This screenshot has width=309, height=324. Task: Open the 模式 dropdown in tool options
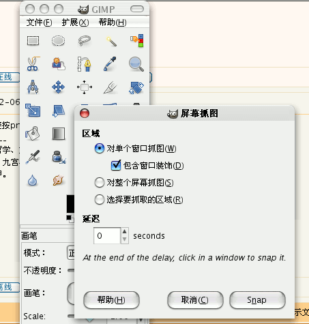click(x=71, y=253)
